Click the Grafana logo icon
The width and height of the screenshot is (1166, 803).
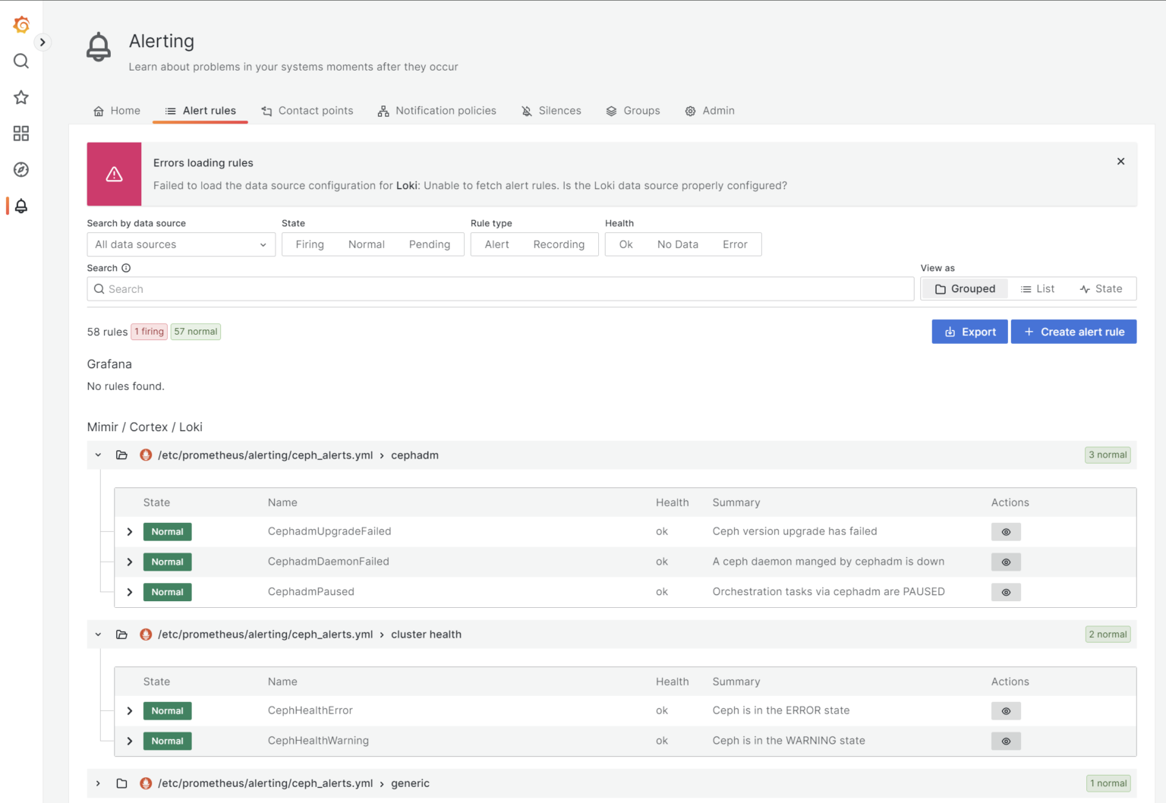click(x=21, y=25)
